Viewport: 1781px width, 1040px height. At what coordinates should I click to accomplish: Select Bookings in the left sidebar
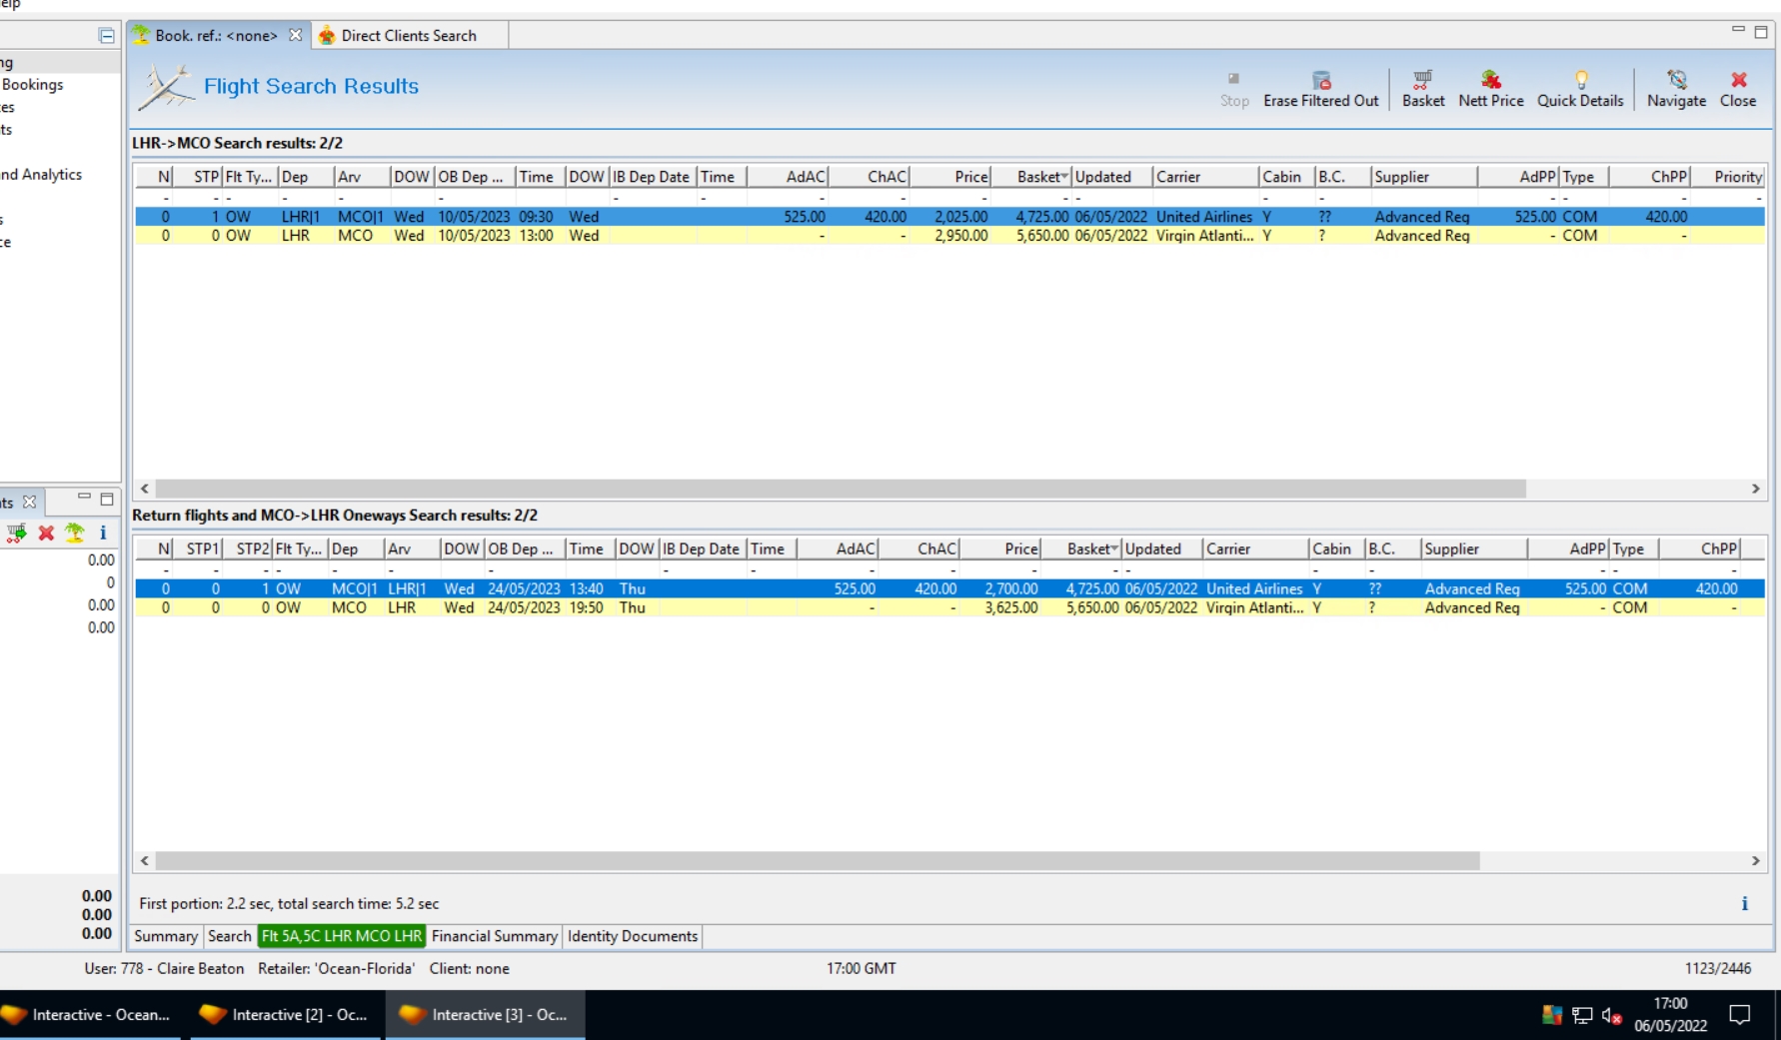(x=33, y=85)
